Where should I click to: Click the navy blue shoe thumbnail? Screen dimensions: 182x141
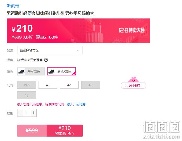pos(21,71)
